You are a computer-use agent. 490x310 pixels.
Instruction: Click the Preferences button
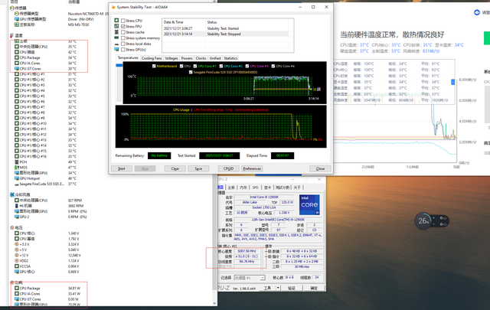pyautogui.click(x=252, y=168)
